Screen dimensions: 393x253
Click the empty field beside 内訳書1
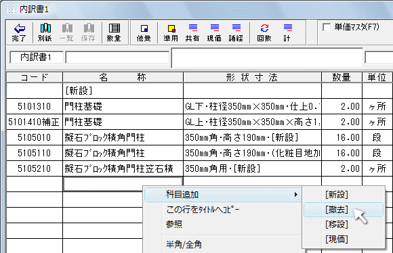coord(117,57)
